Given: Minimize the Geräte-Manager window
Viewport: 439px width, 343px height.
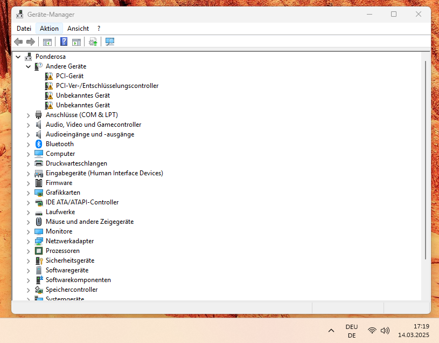Looking at the screenshot, I should 370,14.
